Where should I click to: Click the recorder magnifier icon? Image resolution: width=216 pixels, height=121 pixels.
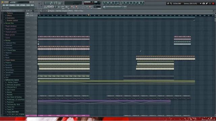pyautogui.click(x=171, y=3)
